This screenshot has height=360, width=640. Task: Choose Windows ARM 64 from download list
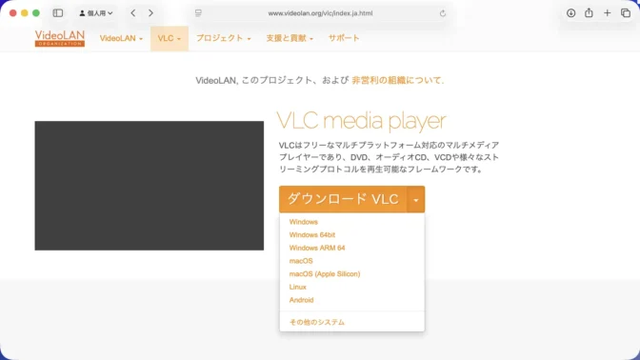click(317, 249)
